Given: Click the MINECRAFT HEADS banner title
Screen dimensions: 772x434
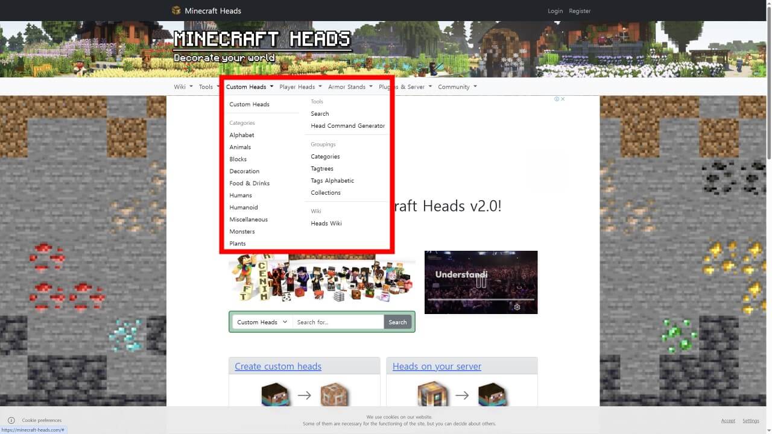Looking at the screenshot, I should click(x=262, y=39).
